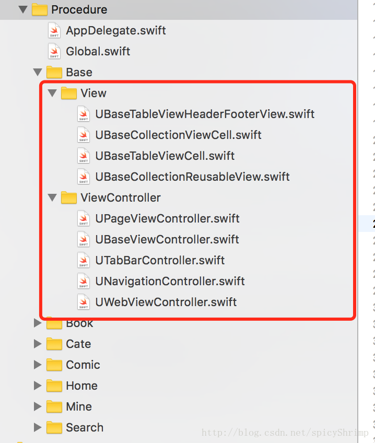The height and width of the screenshot is (443, 375).
Task: Collapse the Procedure group
Action: [x=22, y=9]
